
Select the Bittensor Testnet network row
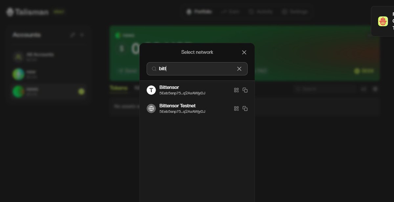point(197,108)
